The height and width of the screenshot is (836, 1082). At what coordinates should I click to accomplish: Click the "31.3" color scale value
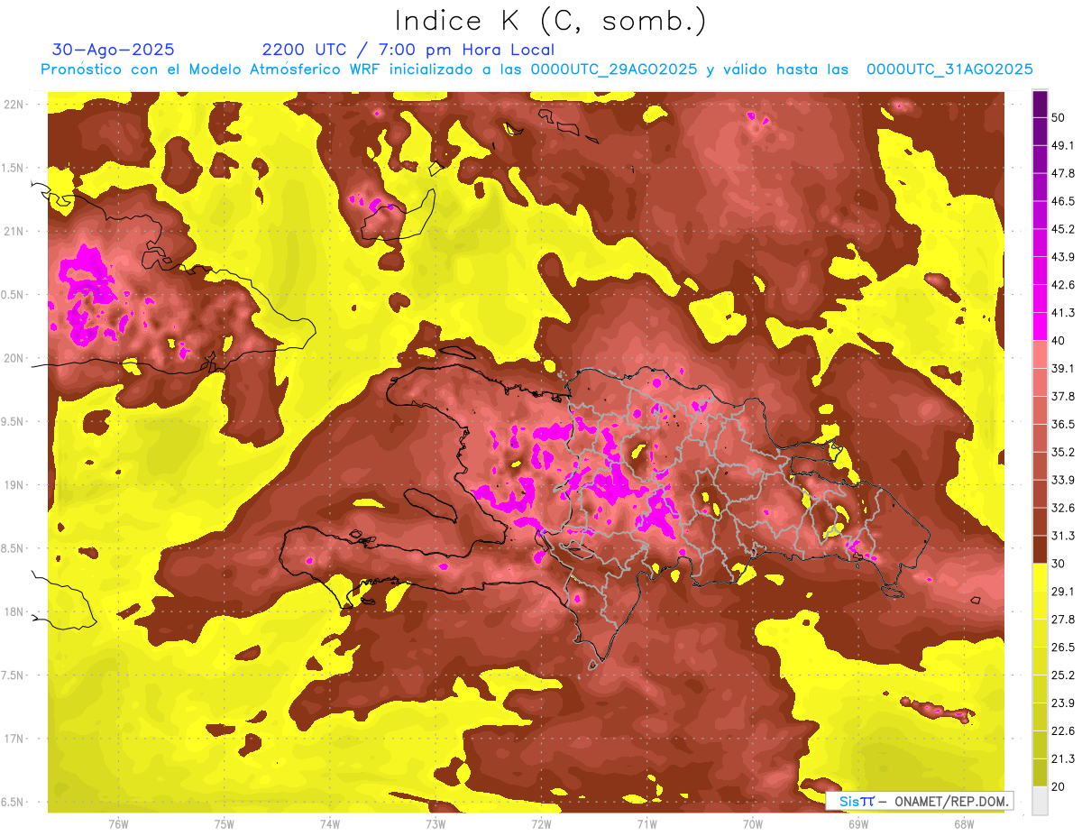(1063, 536)
